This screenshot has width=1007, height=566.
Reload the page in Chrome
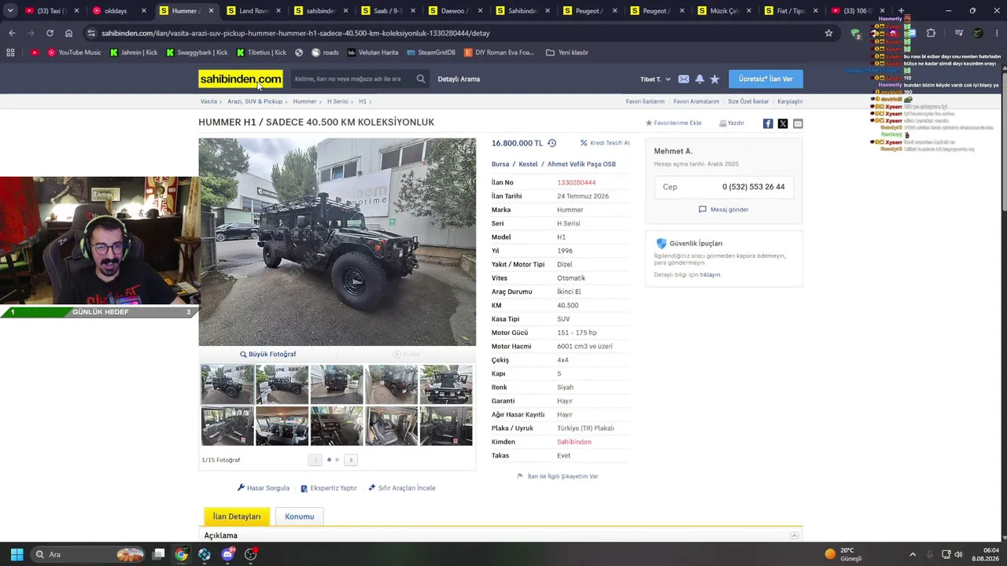[x=50, y=33]
